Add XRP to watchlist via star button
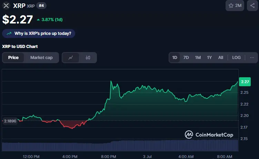The height and width of the screenshot is (159, 259). pos(235,6)
